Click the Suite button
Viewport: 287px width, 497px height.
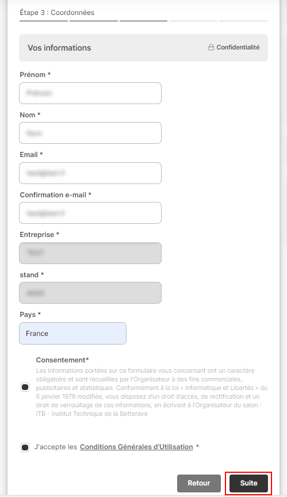click(248, 483)
